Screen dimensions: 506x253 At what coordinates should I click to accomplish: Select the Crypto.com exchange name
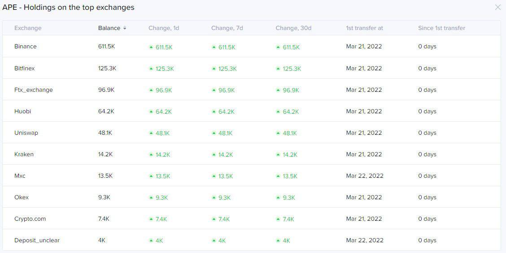(x=30, y=219)
